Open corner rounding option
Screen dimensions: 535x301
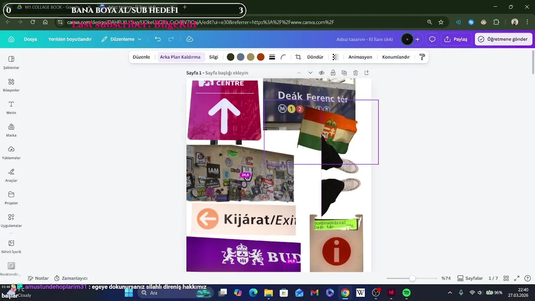[283, 57]
